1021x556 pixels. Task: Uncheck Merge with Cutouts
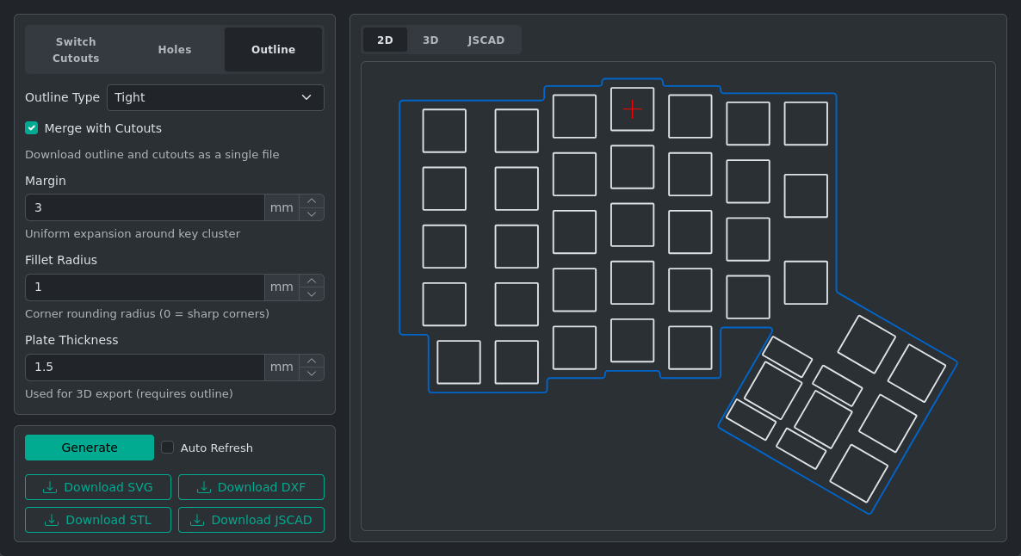pyautogui.click(x=31, y=127)
